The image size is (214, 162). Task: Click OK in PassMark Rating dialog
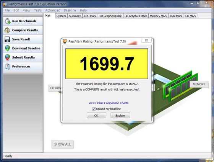coord(96,116)
